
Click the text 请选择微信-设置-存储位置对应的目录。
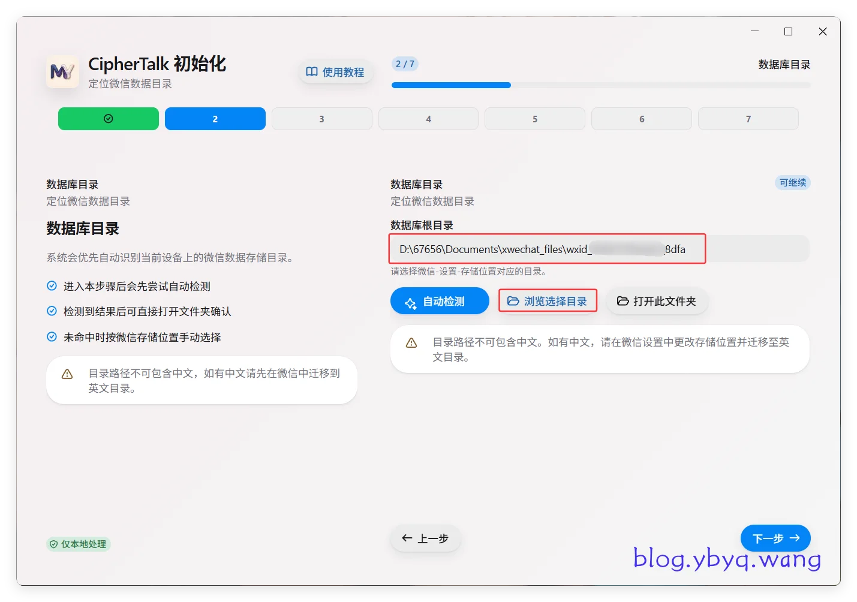click(468, 272)
